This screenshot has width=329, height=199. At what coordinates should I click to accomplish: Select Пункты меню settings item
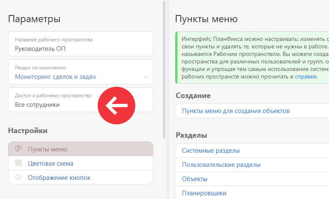pos(81,149)
